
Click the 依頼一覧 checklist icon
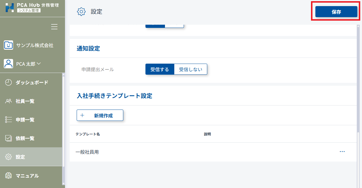click(8, 138)
